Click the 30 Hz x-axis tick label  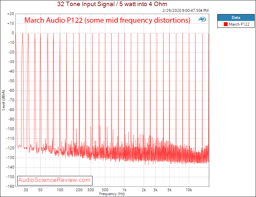pos(26,190)
